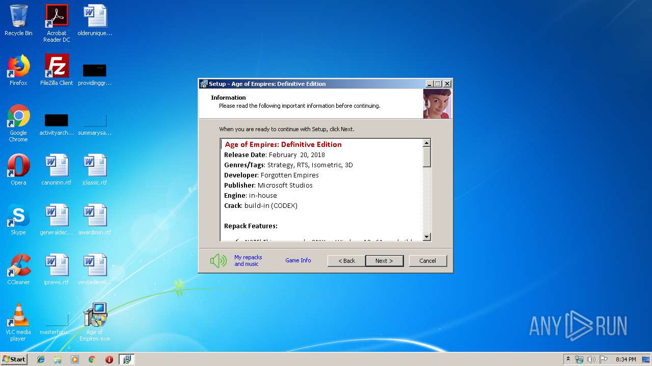The height and width of the screenshot is (366, 652).
Task: Minimize the Setup window
Action: tap(429, 84)
